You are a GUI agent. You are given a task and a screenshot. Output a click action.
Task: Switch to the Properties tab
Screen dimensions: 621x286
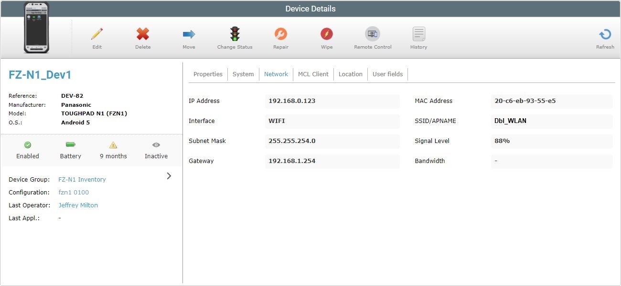[208, 74]
